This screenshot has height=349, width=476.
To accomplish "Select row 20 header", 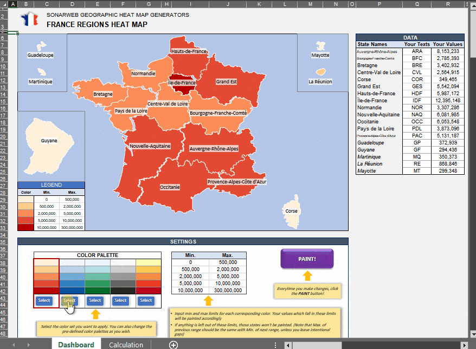I will 3,137.
